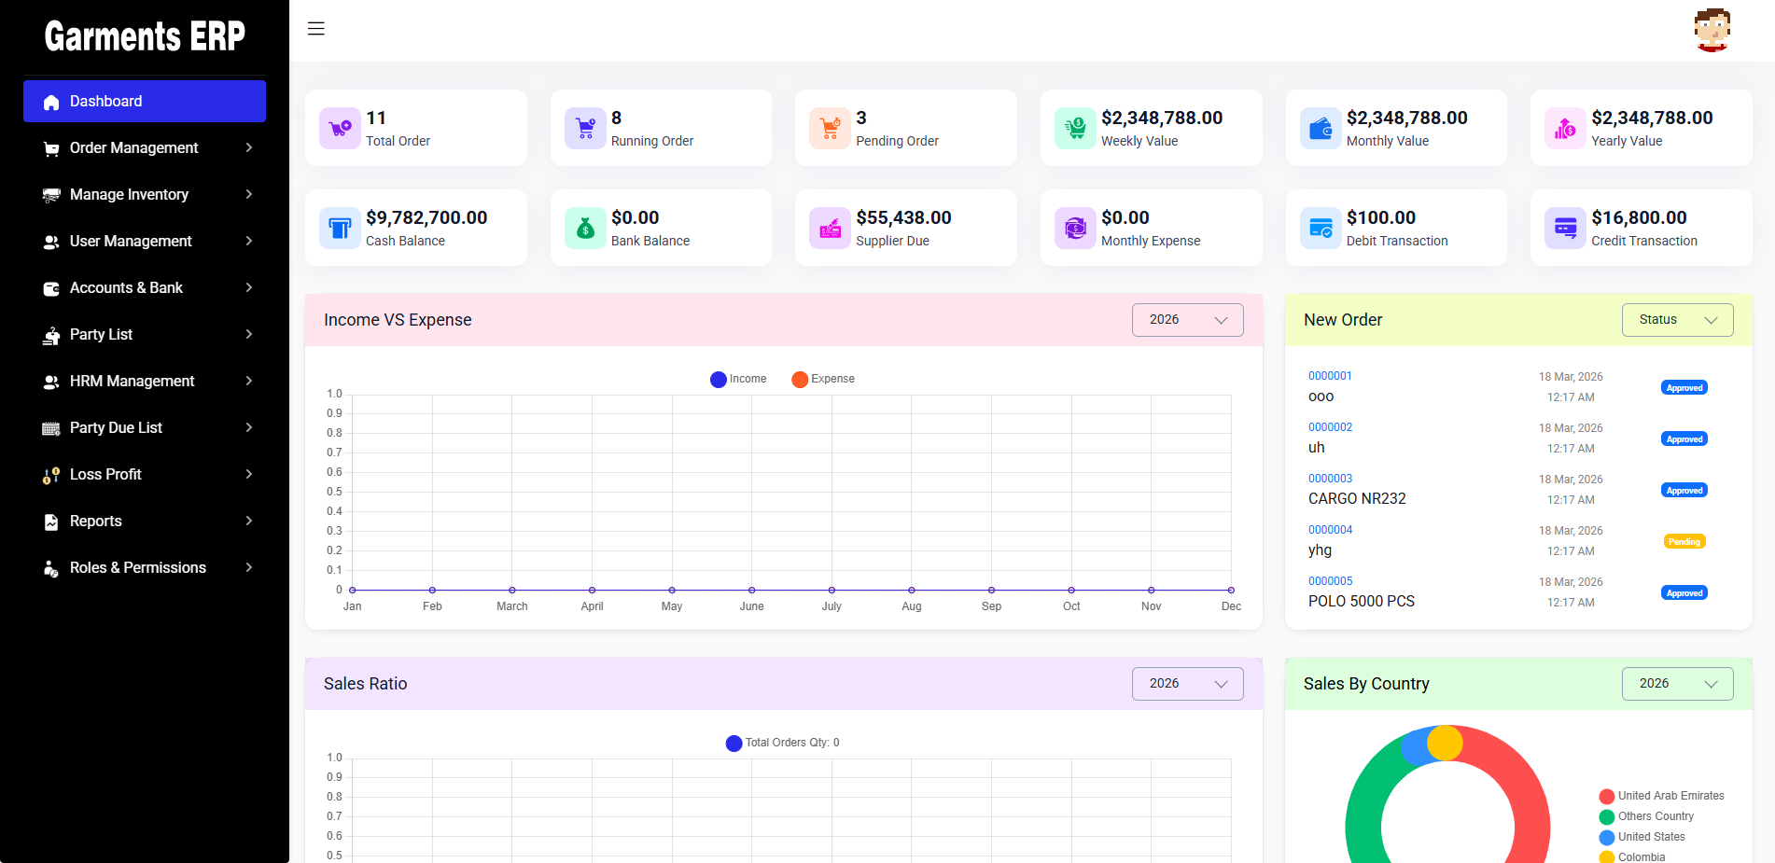This screenshot has height=863, width=1775.
Task: Open the Dashboard sidebar item
Action: tap(145, 101)
